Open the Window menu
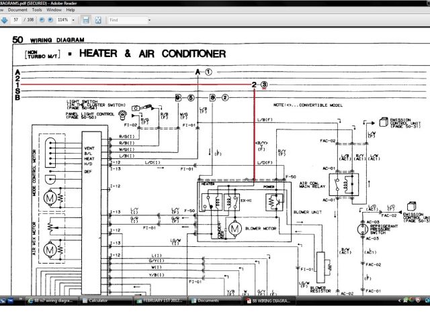 click(54, 10)
